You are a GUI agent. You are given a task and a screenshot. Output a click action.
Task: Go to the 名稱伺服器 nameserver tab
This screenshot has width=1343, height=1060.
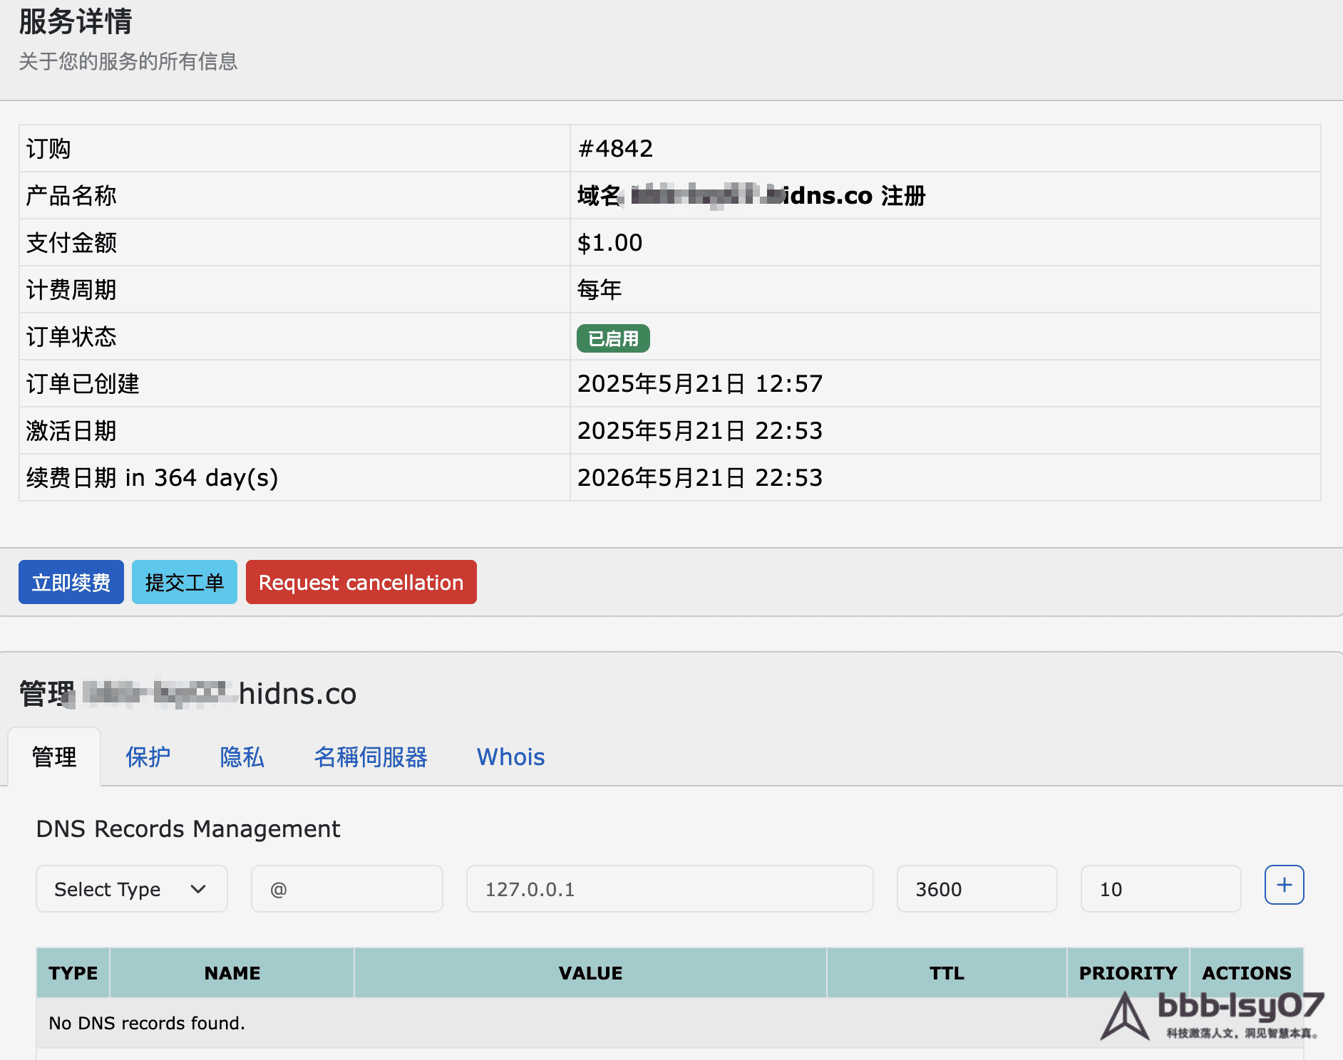coord(371,757)
